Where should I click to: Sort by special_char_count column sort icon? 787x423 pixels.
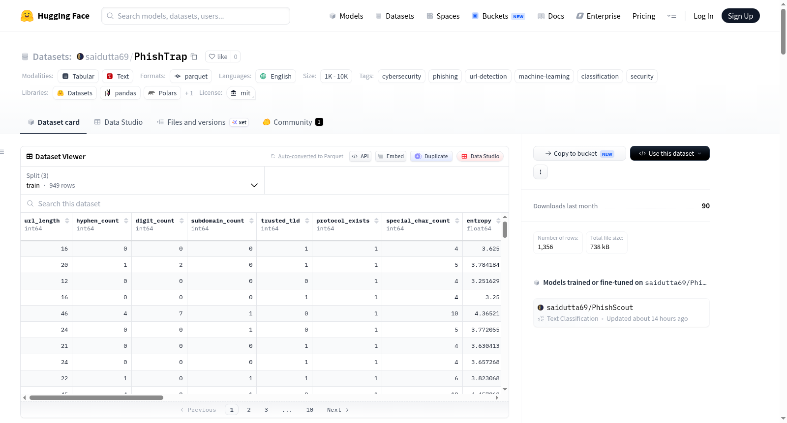pyautogui.click(x=457, y=221)
